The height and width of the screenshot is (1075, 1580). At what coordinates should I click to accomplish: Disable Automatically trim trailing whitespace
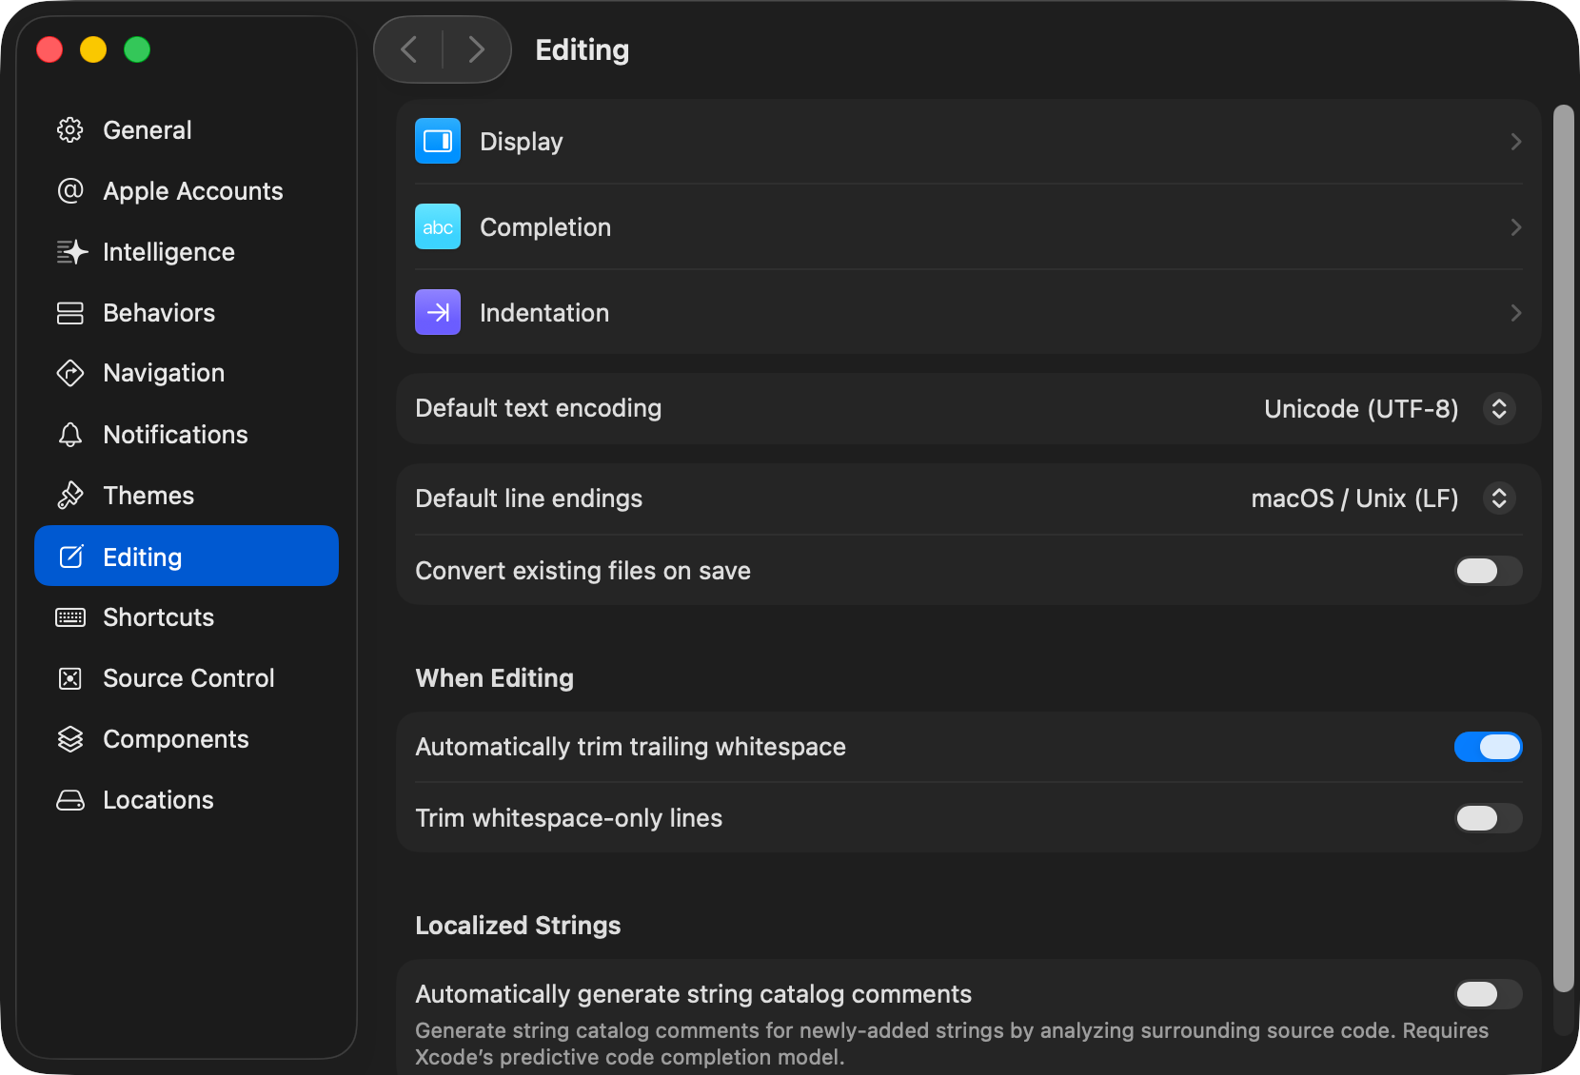pyautogui.click(x=1488, y=747)
